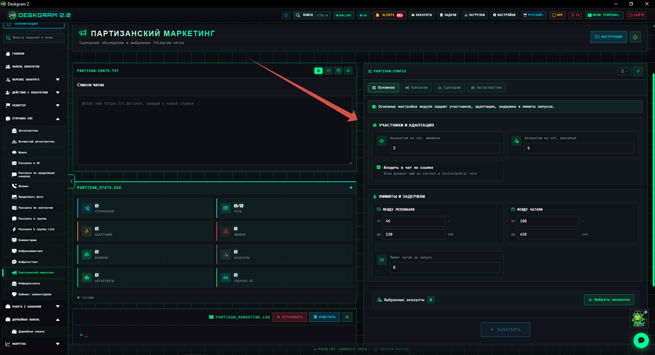Open Лайкинг комментариев module
Viewport: 655px width, 355px height.
coord(34,294)
